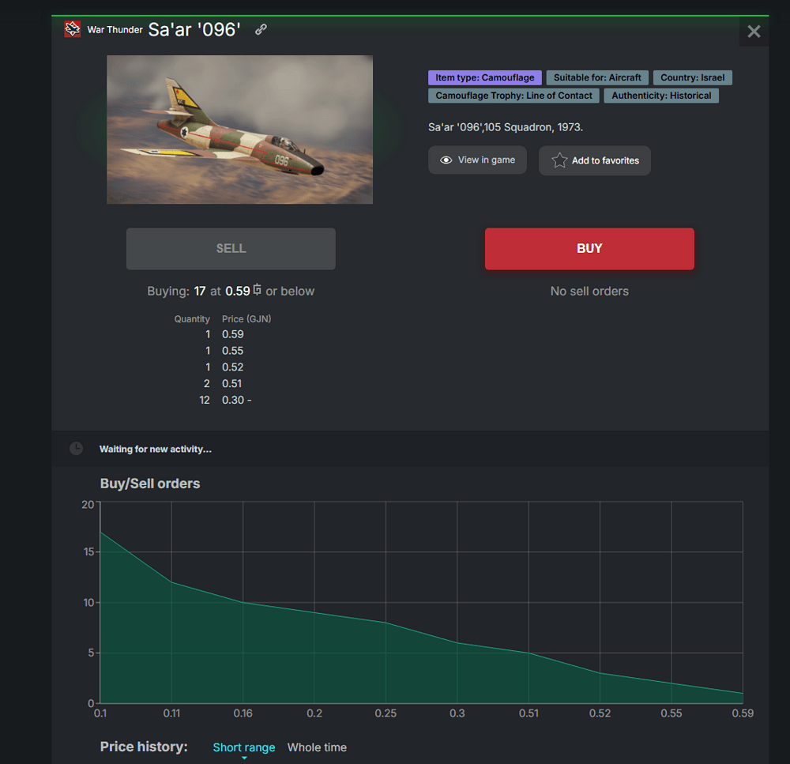This screenshot has height=764, width=790.
Task: Click the Waiting for new activity... status text
Action: coord(155,449)
